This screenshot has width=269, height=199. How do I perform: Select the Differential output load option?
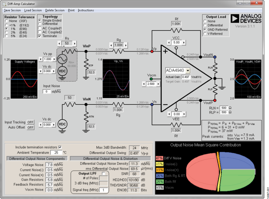pyautogui.click(x=205, y=25)
